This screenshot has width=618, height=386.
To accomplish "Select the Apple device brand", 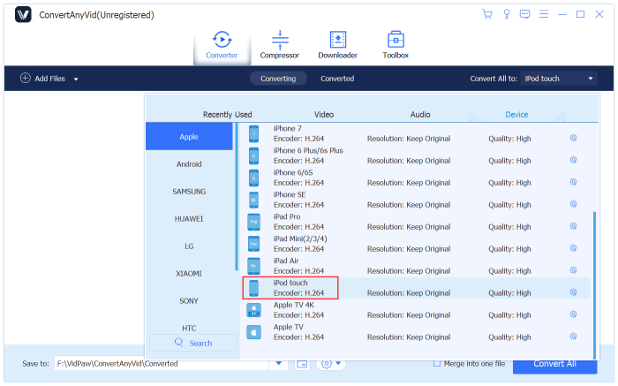I will point(189,136).
